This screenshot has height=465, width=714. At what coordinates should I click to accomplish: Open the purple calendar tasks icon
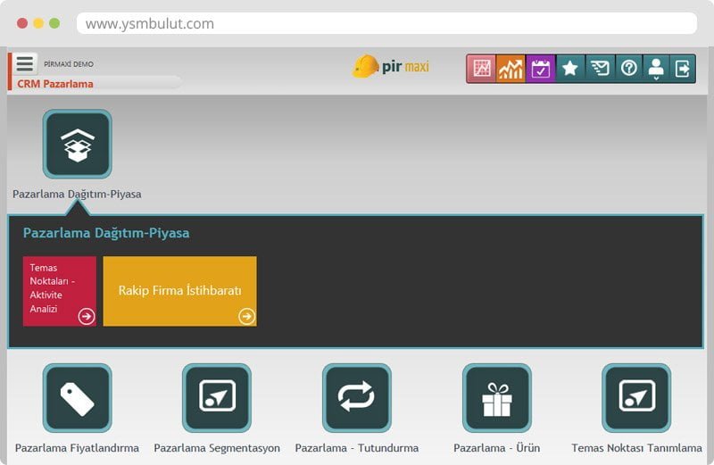541,69
